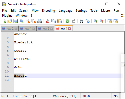Click line number 6 in the margin
This screenshot has height=99, width=125.
8,55
